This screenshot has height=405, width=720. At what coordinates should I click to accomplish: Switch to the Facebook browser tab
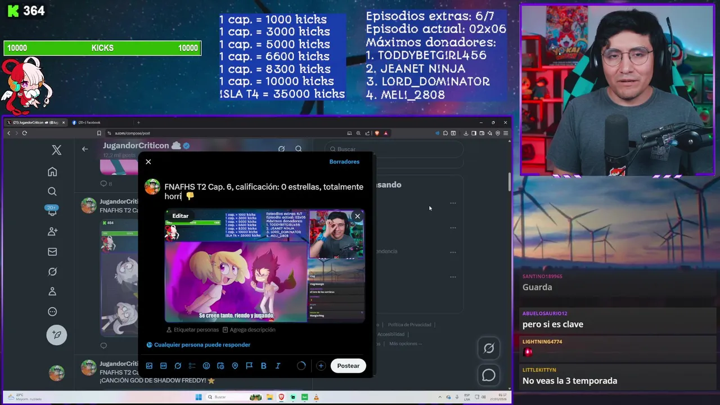[x=101, y=123]
